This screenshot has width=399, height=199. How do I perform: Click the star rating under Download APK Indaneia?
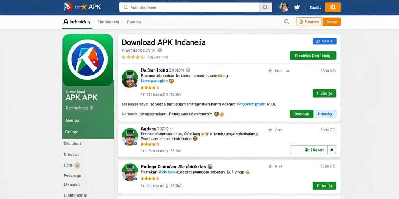click(133, 57)
